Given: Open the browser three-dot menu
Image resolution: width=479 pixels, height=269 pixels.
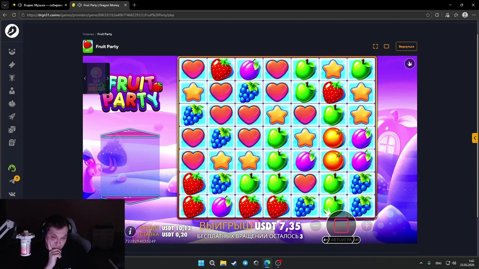Looking at the screenshot, I should [474, 15].
